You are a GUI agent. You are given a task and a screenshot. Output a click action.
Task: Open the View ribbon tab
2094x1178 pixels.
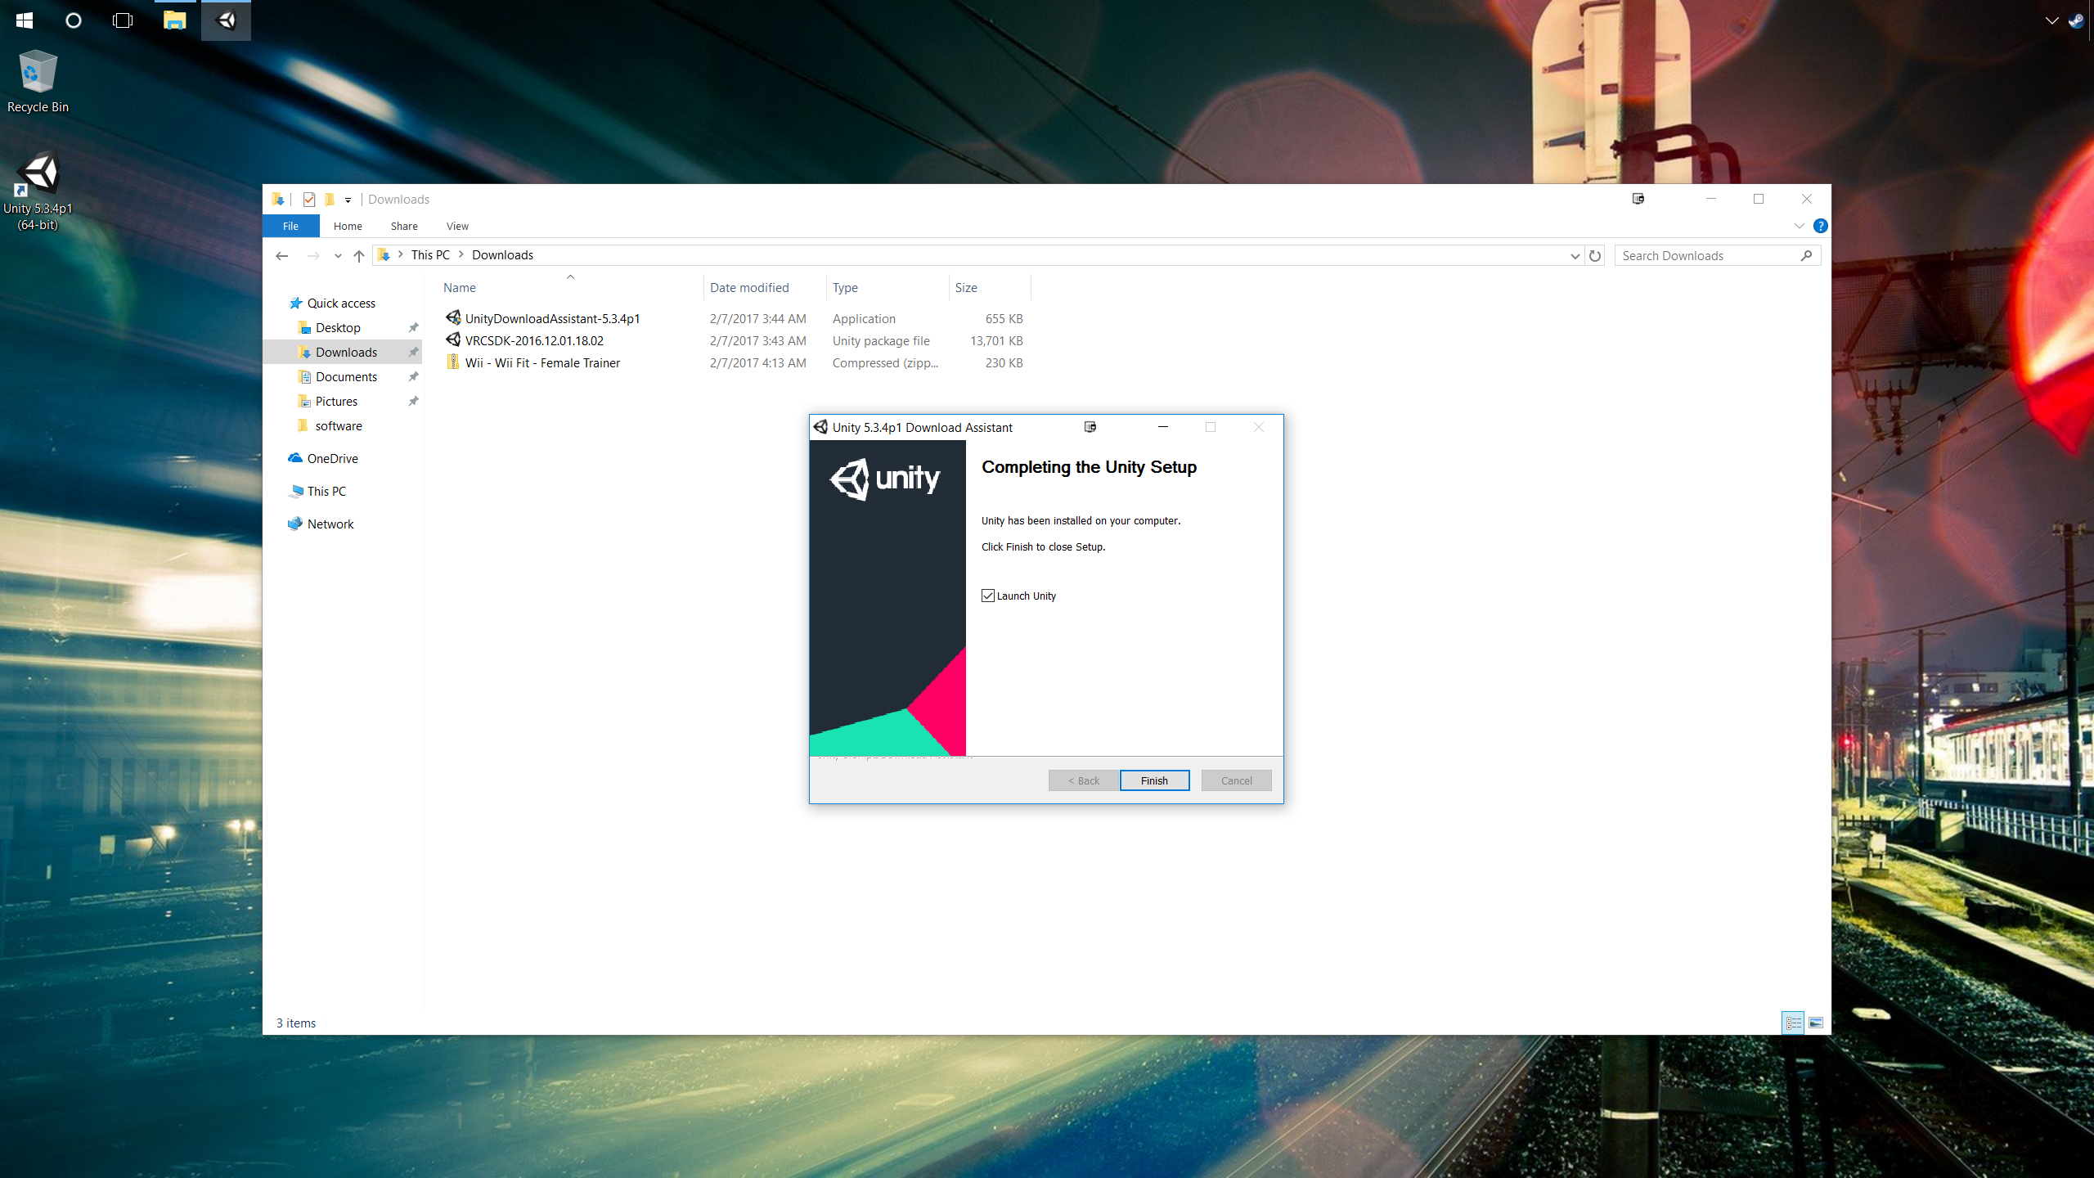[x=457, y=227]
